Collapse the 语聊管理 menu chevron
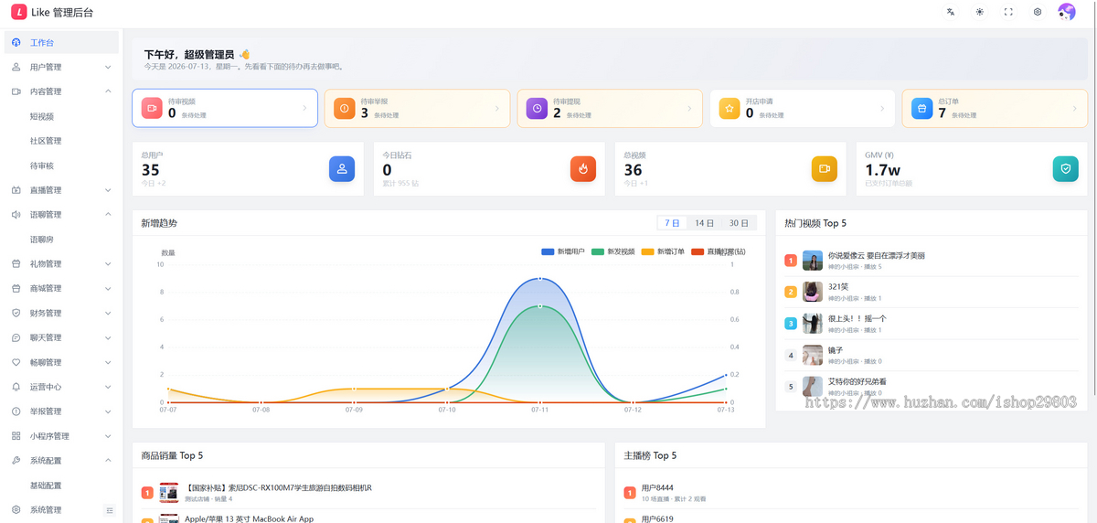This screenshot has height=523, width=1097. coord(108,215)
